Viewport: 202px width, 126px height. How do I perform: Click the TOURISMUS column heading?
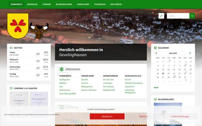click(x=65, y=76)
